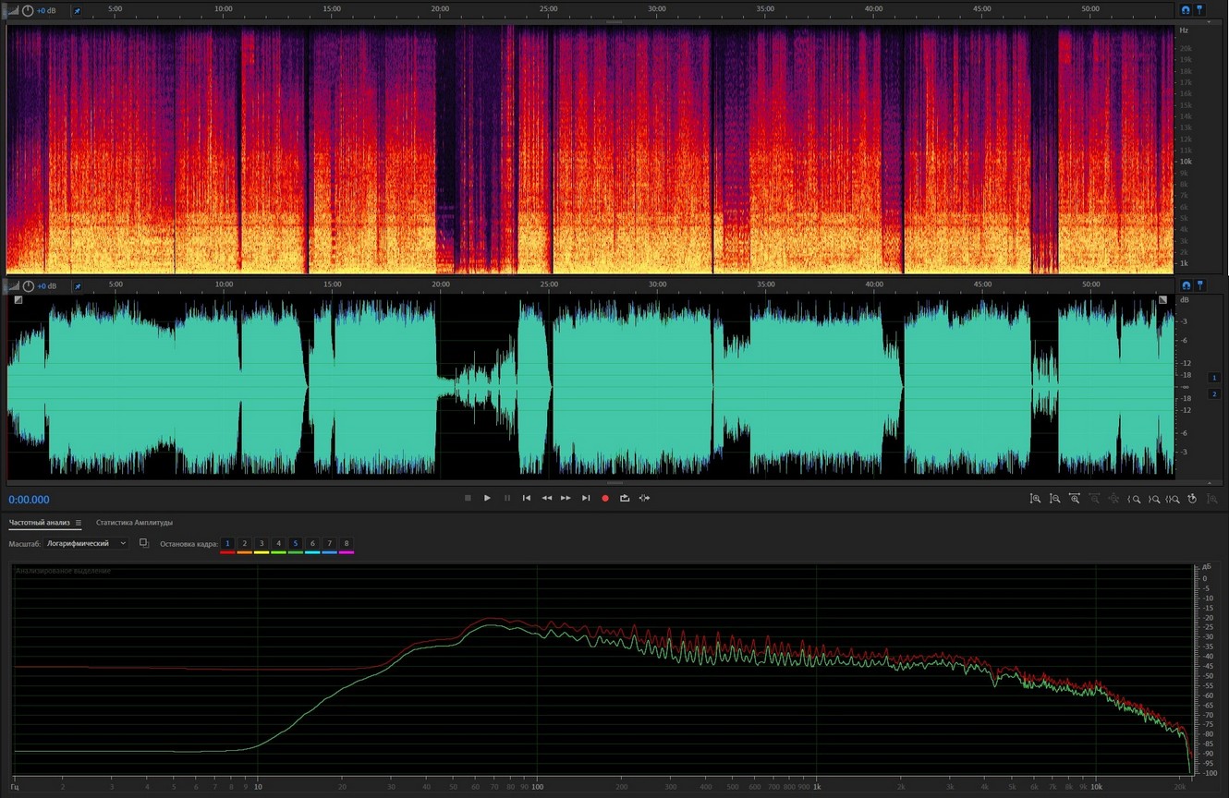Screen dimensions: 1229x798
Task: Expand the waveform display corner options icon
Action: click(18, 299)
